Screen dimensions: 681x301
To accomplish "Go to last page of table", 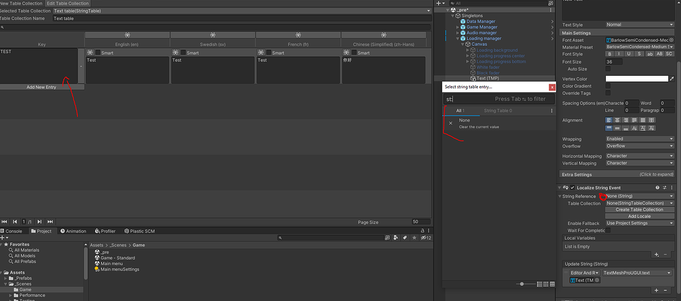I will pos(50,222).
